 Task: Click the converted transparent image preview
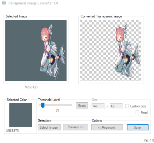[111, 50]
